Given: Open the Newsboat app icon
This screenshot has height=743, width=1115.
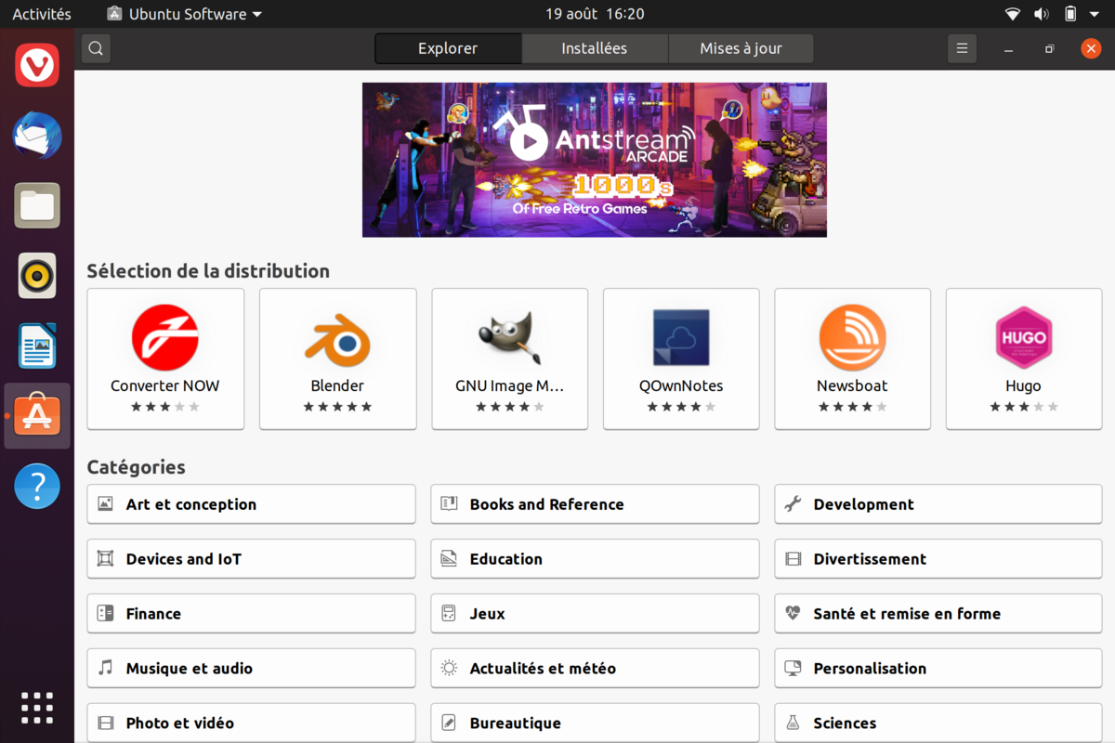Looking at the screenshot, I should coord(852,338).
